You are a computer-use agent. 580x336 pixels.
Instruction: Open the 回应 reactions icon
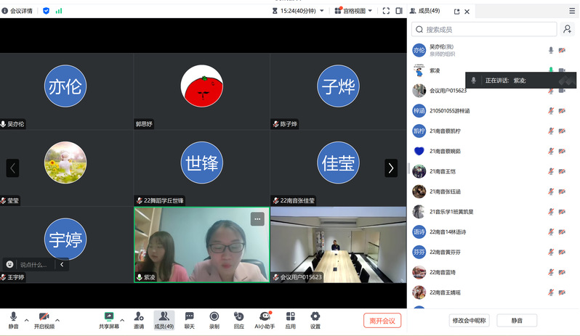click(239, 319)
